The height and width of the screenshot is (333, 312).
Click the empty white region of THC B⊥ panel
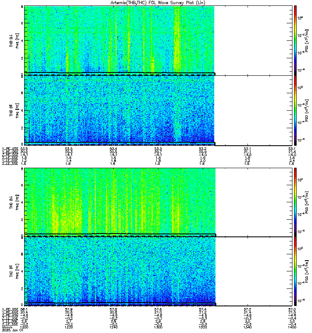(x=254, y=202)
